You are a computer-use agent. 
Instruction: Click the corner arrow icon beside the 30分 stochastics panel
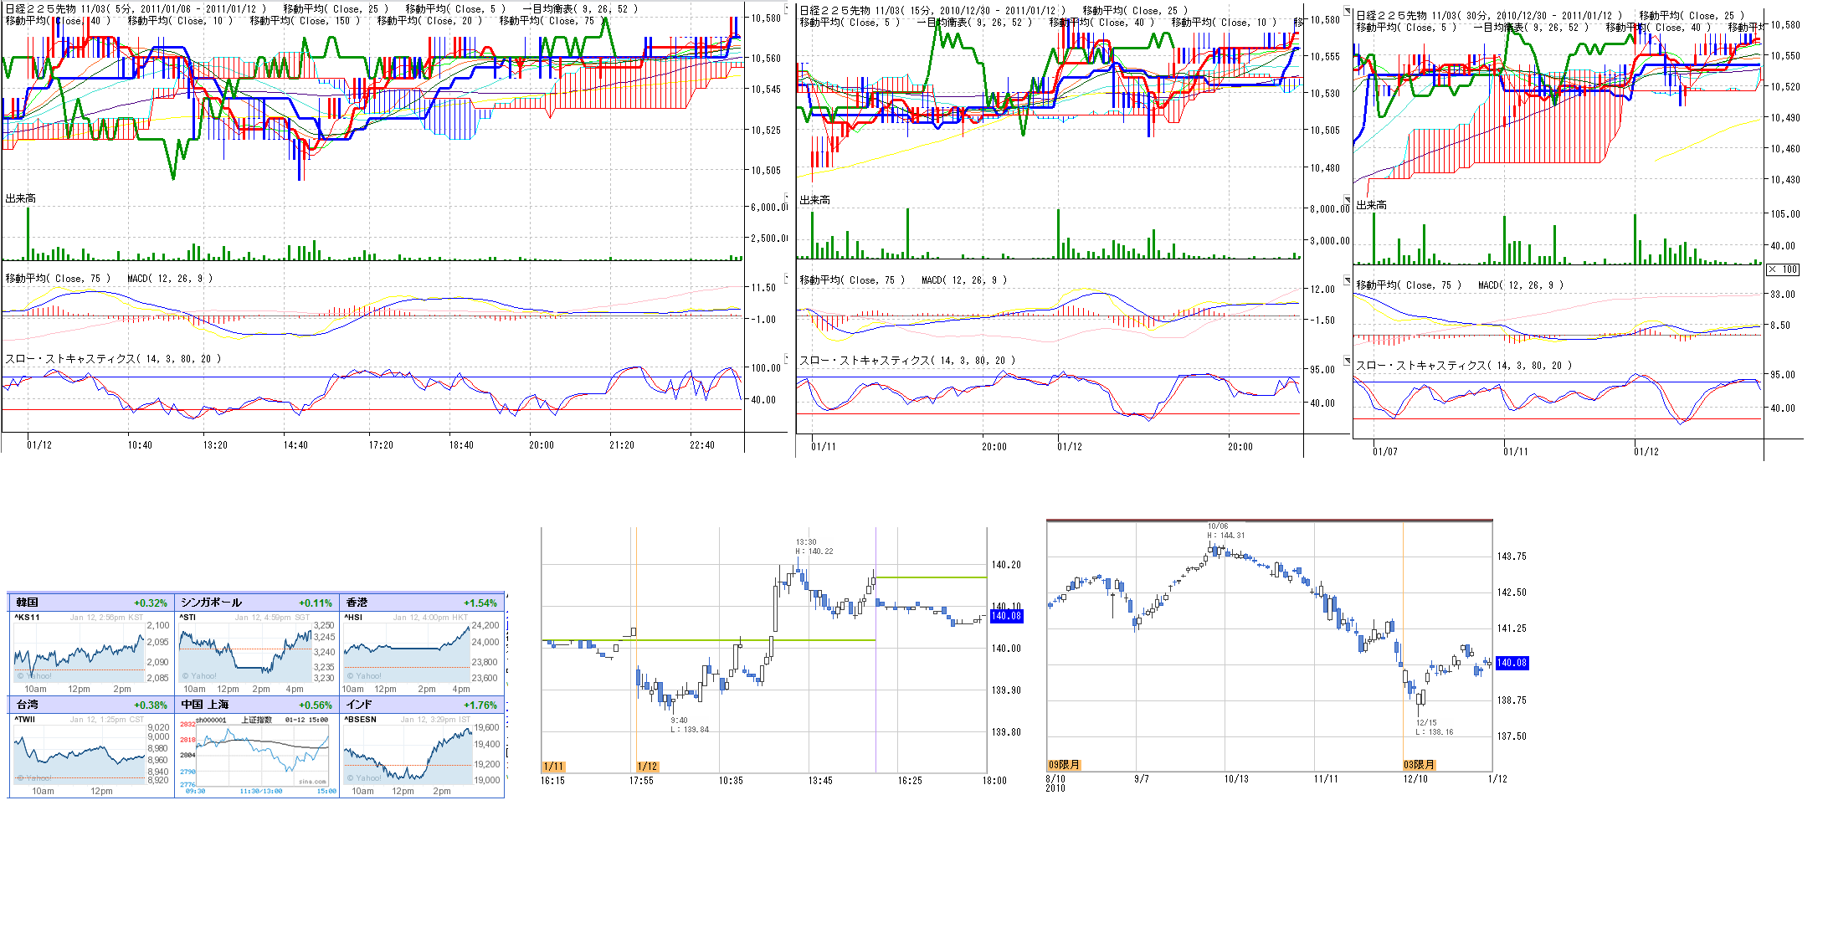point(1347,361)
